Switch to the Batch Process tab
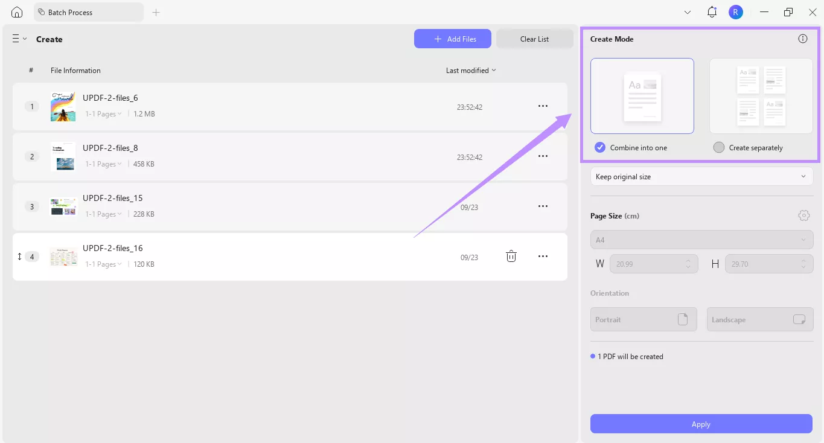 point(88,11)
